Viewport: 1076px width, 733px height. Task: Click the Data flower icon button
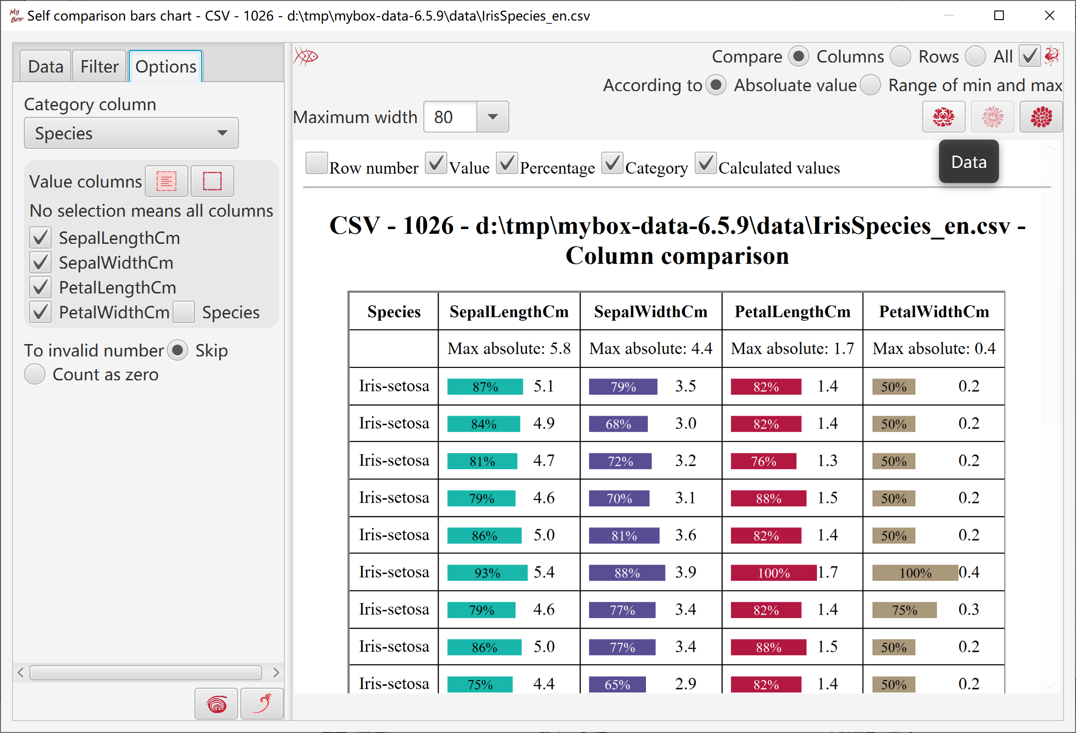click(x=943, y=117)
